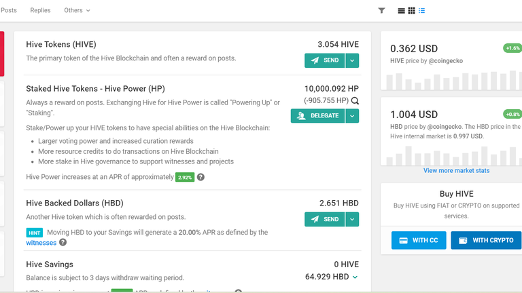Buy HIVE using the WITH CRYPTO button
The image size is (522, 293).
point(486,240)
